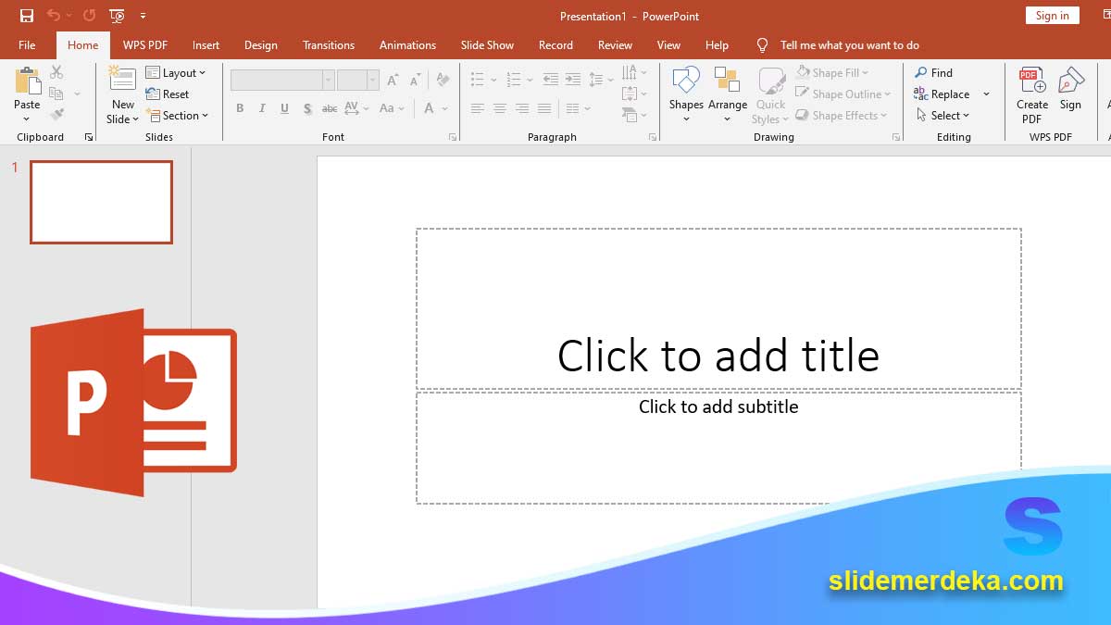Screen dimensions: 1111x625
Task: Open the Shape Effects dropdown
Action: point(842,116)
